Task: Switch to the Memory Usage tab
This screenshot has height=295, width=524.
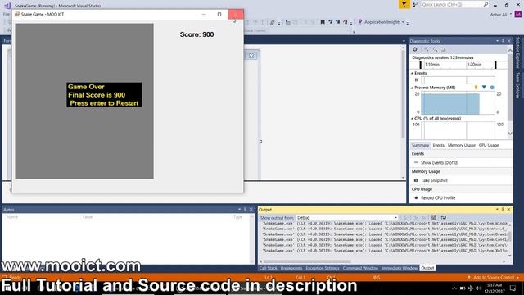Action: pyautogui.click(x=462, y=145)
